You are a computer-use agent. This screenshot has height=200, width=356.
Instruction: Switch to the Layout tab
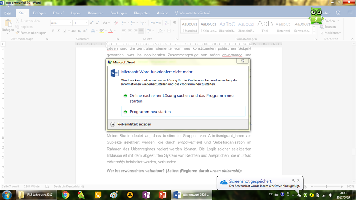pos(75,13)
